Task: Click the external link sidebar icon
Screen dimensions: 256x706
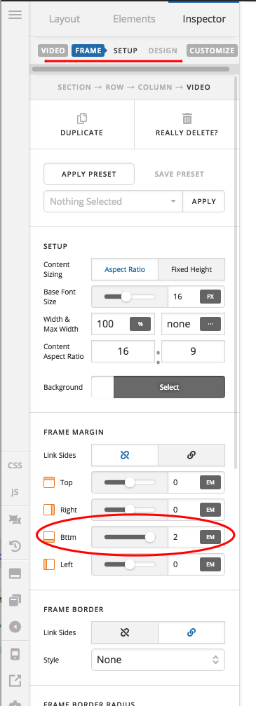Action: point(15,680)
